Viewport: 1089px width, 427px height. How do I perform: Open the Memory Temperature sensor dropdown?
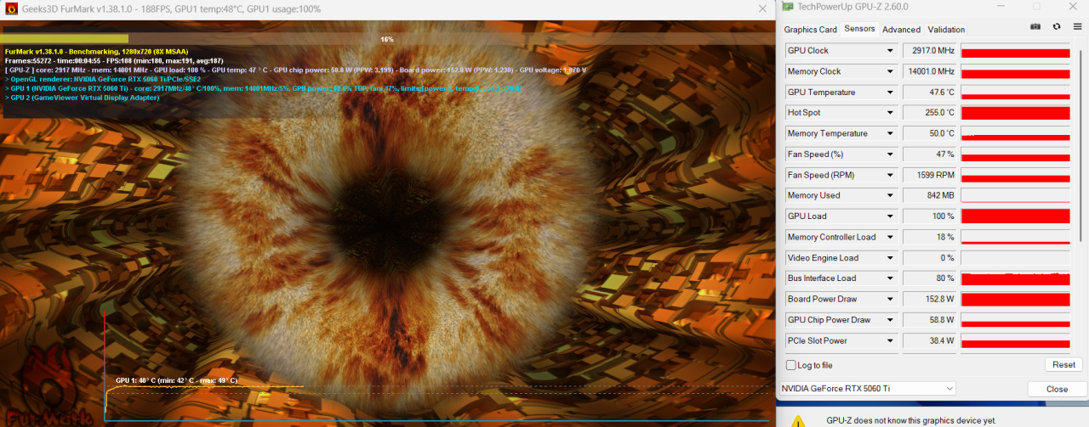[891, 133]
